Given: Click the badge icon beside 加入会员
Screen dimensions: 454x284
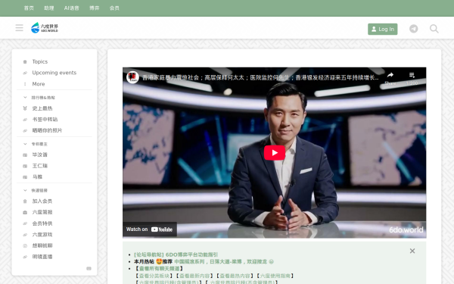Looking at the screenshot, I should tap(25, 201).
